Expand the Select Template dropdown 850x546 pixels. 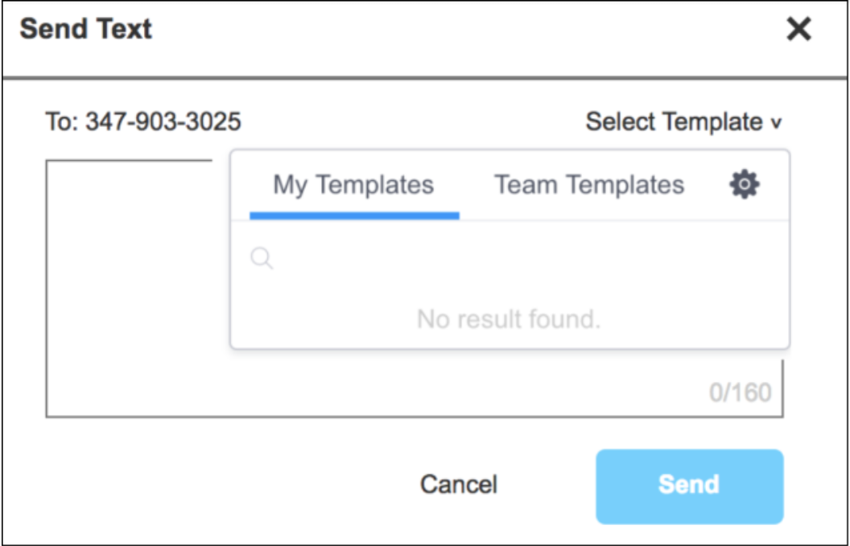683,122
